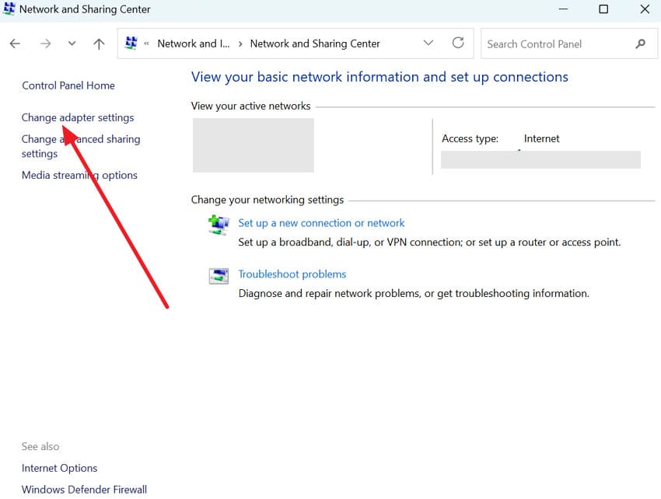Open Change adapter settings
This screenshot has height=499, width=661.
click(78, 117)
